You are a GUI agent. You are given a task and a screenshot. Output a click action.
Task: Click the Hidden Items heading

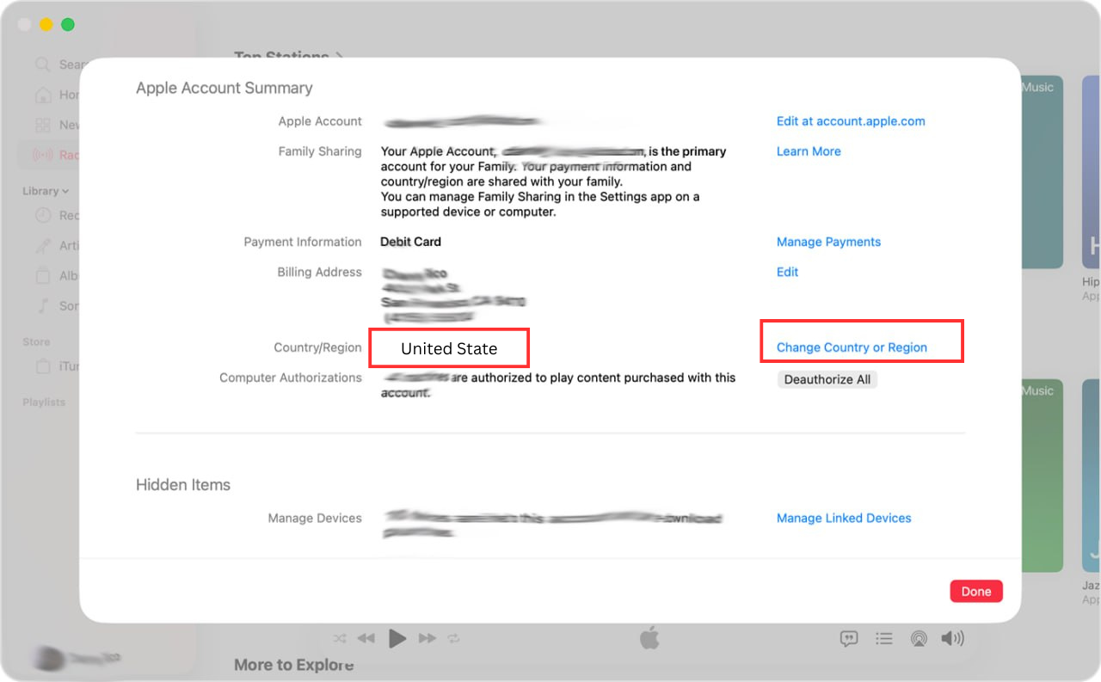pyautogui.click(x=183, y=484)
